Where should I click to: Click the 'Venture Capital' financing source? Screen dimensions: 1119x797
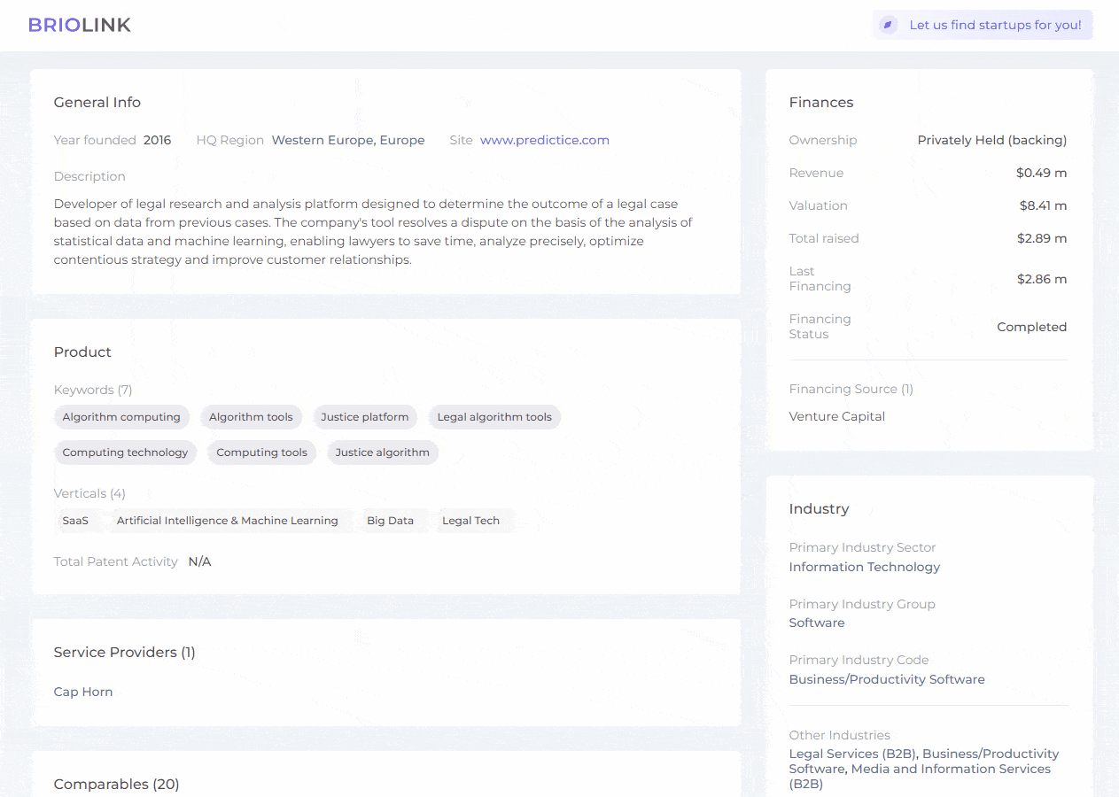[837, 416]
